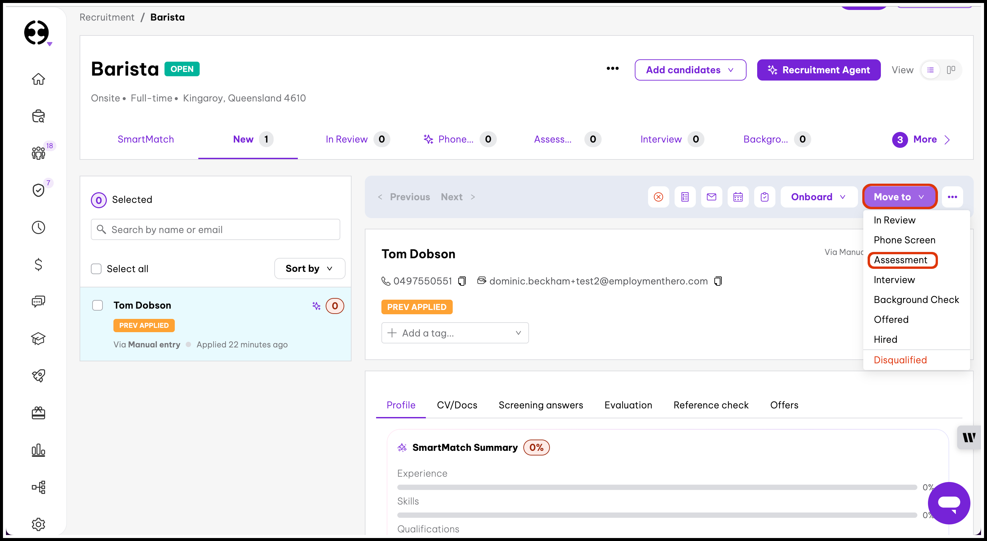Click the email candidate envelope icon
Image resolution: width=987 pixels, height=541 pixels.
[711, 197]
